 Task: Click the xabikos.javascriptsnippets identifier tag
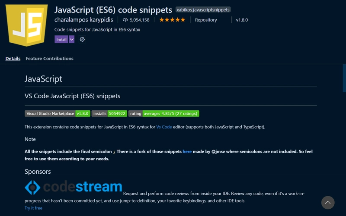(203, 9)
